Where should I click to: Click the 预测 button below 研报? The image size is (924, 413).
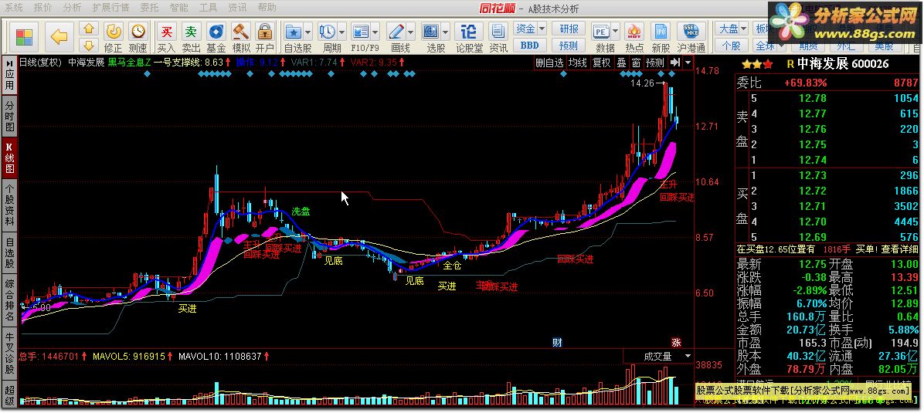569,46
